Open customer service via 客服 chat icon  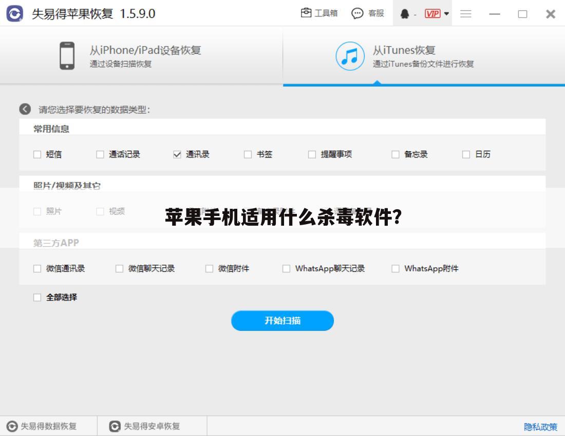pyautogui.click(x=357, y=13)
